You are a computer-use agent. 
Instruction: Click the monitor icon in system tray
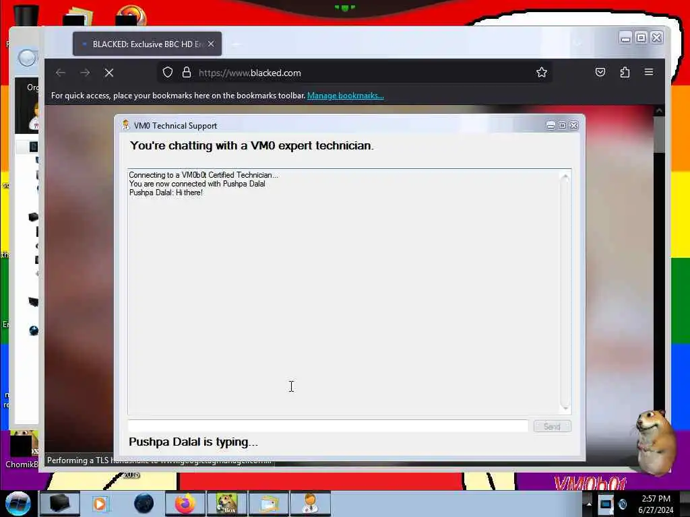click(x=606, y=504)
